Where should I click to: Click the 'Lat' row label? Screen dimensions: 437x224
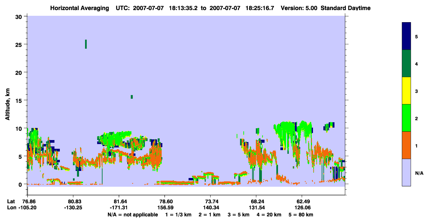click(x=11, y=201)
